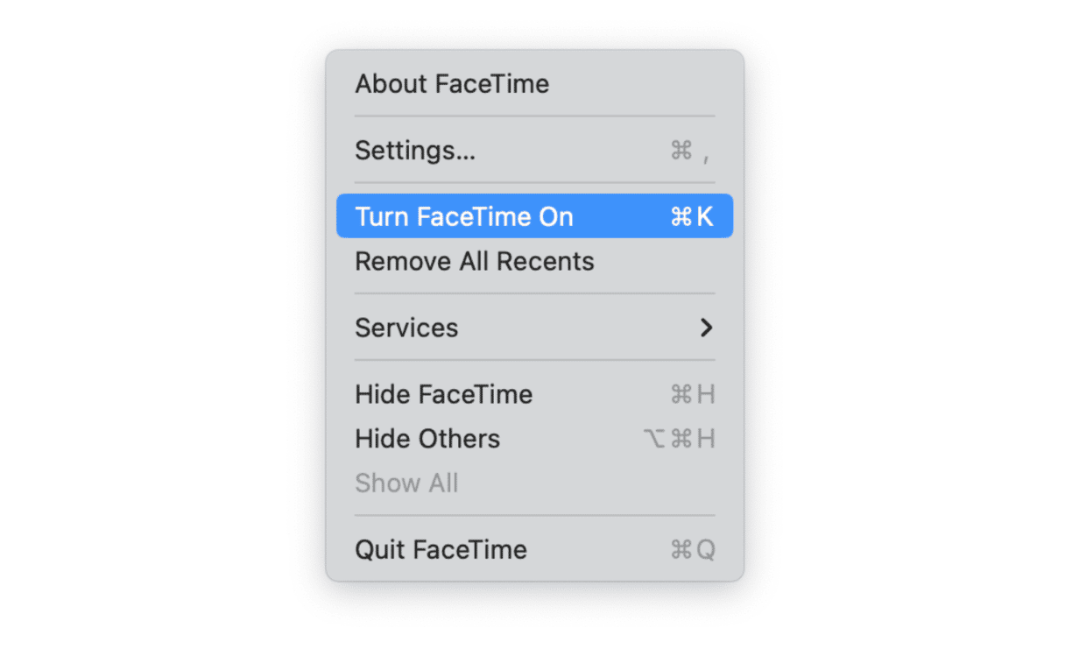Click the divider between Services and Hide FaceTime
Image resolution: width=1065 pixels, height=649 pixels.
[x=534, y=360]
